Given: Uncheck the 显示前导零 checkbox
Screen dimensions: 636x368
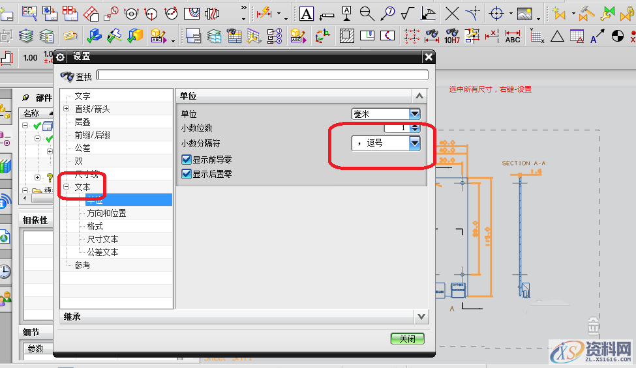Looking at the screenshot, I should tap(186, 160).
